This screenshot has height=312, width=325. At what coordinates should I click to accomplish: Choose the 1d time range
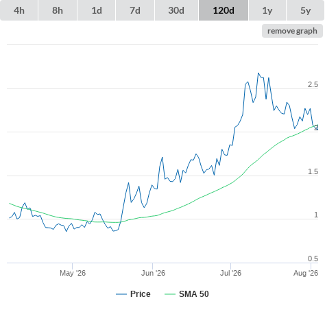pos(97,10)
